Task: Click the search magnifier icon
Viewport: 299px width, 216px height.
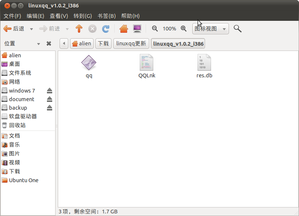Action: tap(237, 29)
